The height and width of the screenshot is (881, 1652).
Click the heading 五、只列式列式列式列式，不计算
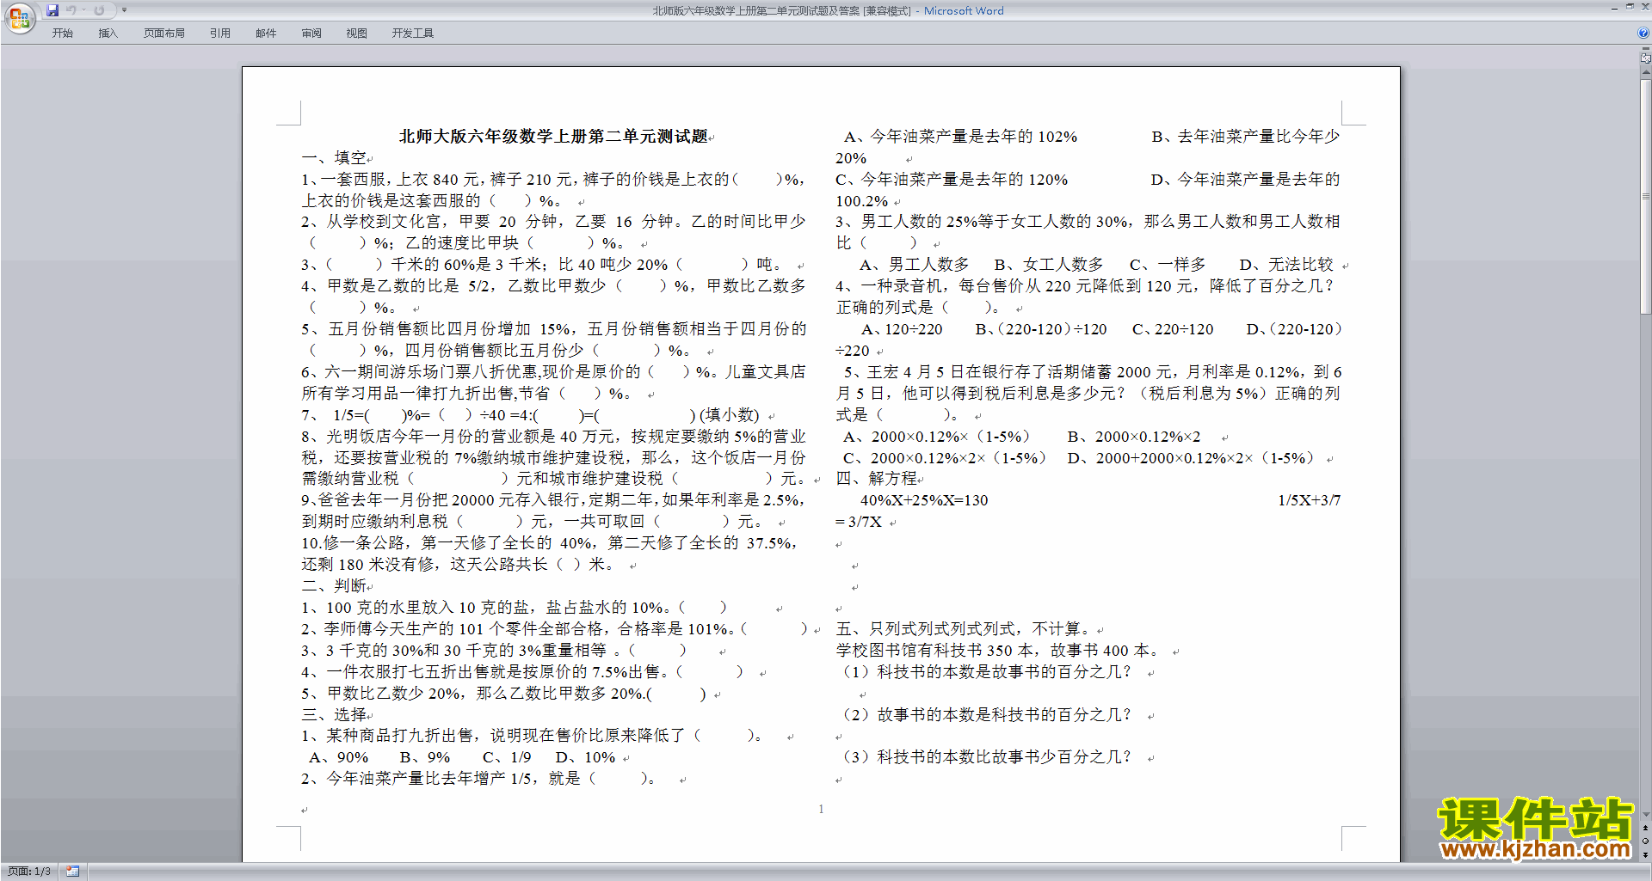coord(965,629)
